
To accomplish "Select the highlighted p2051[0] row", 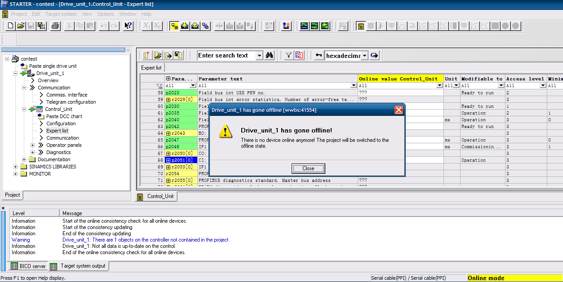I will [x=181, y=160].
